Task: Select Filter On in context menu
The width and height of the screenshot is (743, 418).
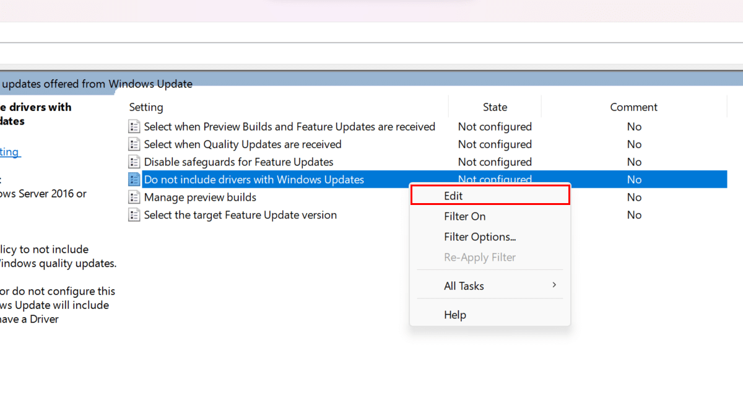Action: 464,216
